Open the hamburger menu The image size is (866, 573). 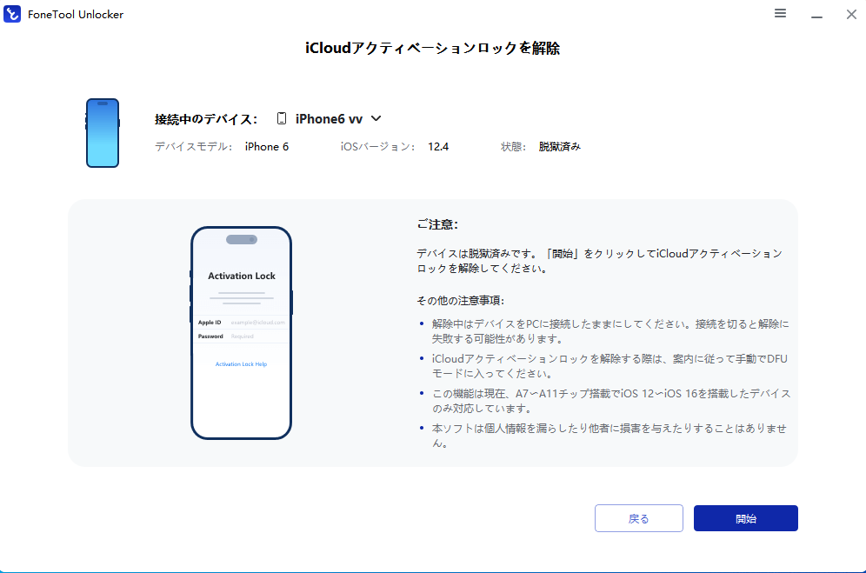pyautogui.click(x=780, y=14)
